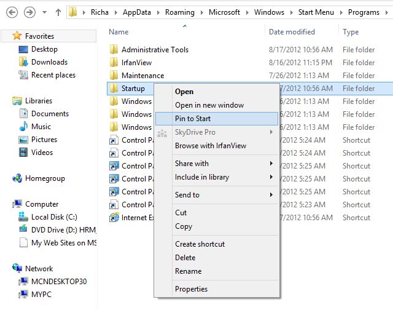This screenshot has width=393, height=310.
Task: Expand the chevron after Start Menu in path
Action: 341,12
